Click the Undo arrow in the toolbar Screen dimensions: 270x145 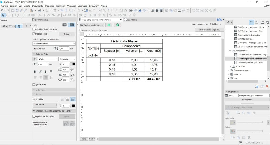pyautogui.click(x=3, y=10)
